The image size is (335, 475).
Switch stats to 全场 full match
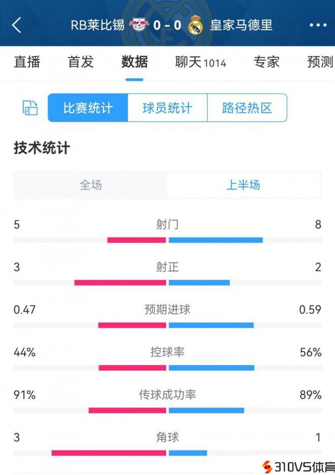(x=91, y=185)
